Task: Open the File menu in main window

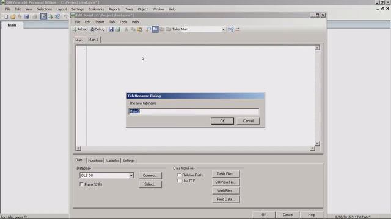Action: 8,9
